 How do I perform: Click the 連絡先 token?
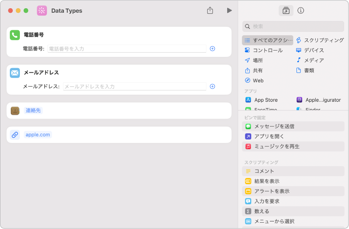coord(33,111)
